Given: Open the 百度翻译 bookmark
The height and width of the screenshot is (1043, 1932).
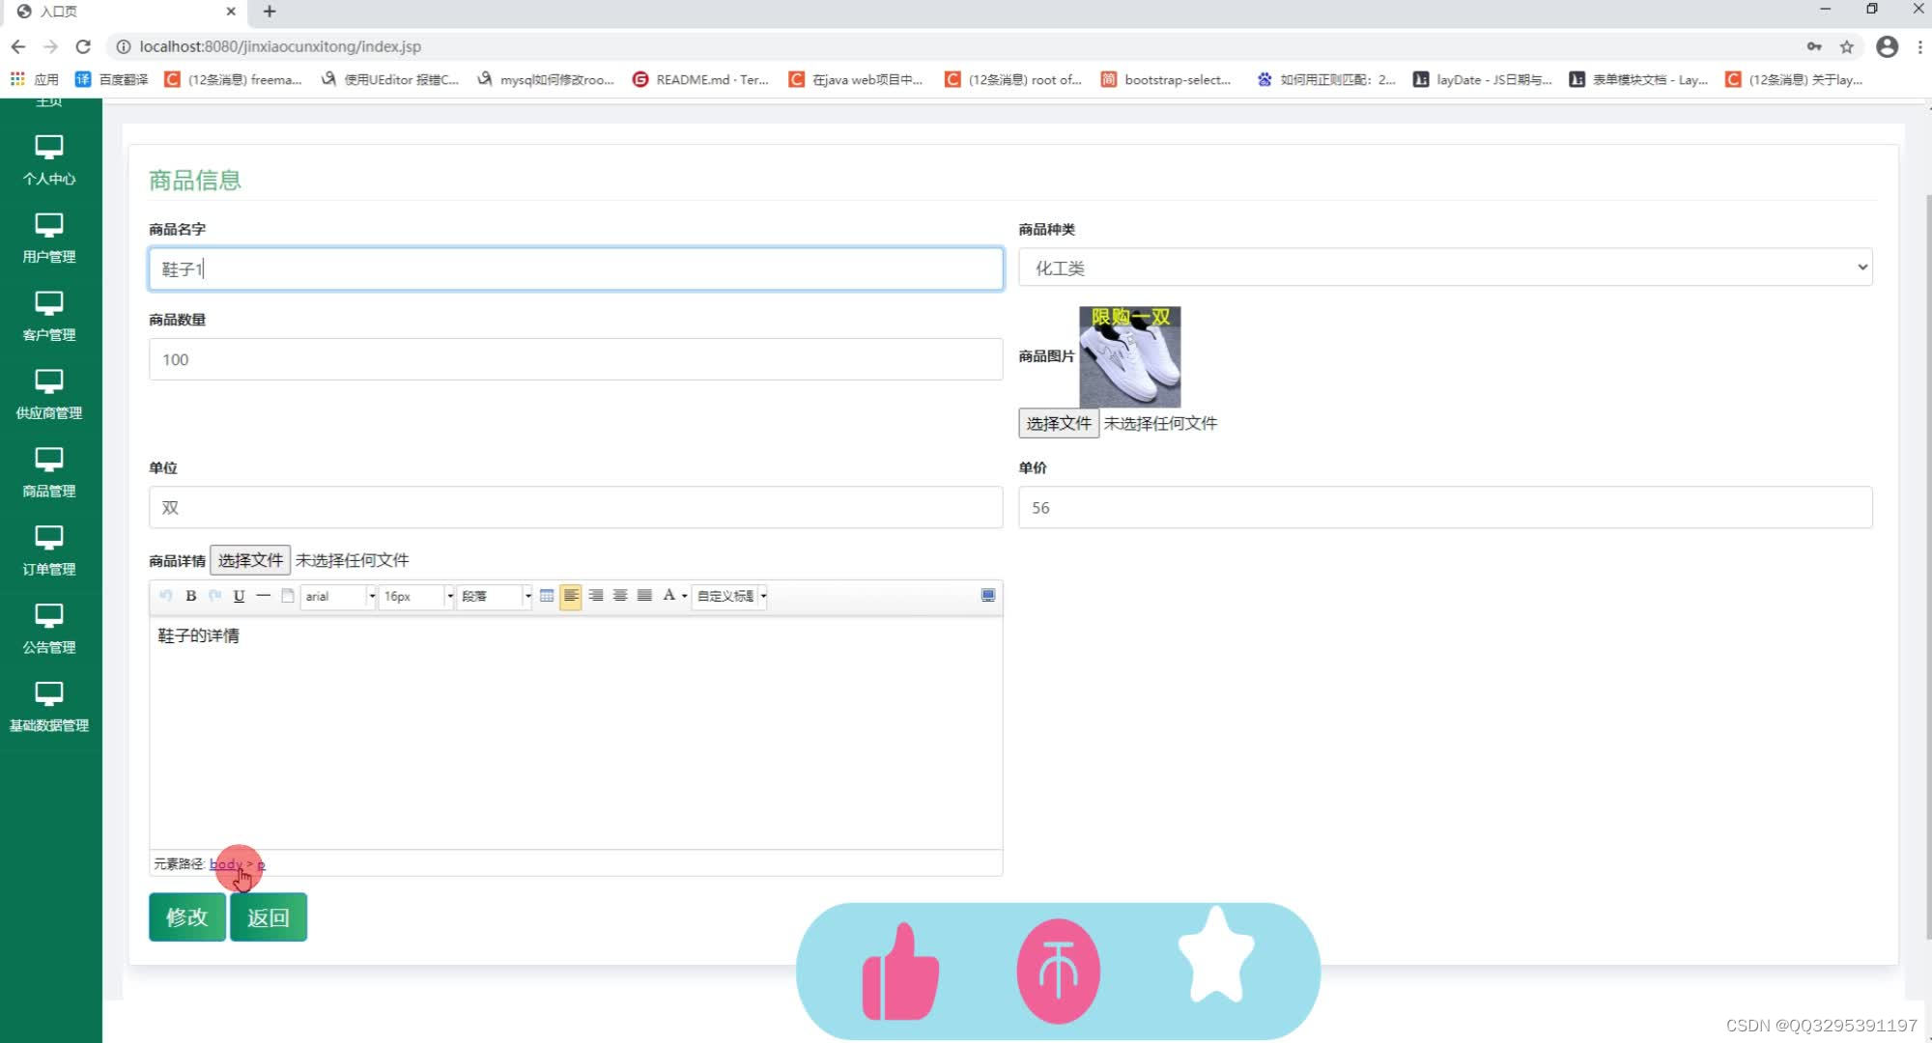Looking at the screenshot, I should click(112, 79).
